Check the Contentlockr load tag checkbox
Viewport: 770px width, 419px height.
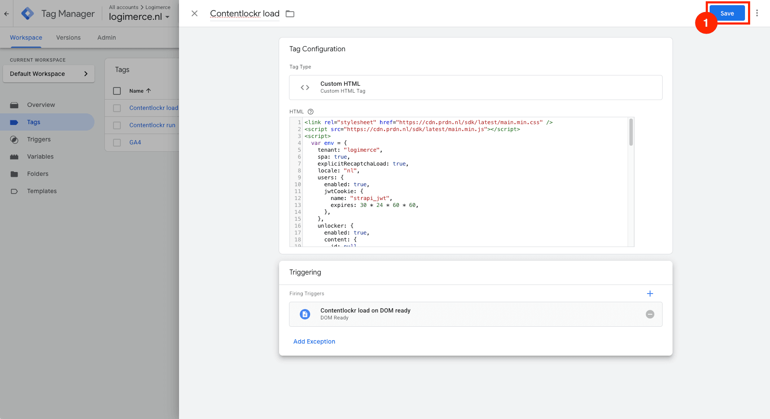pyautogui.click(x=117, y=108)
